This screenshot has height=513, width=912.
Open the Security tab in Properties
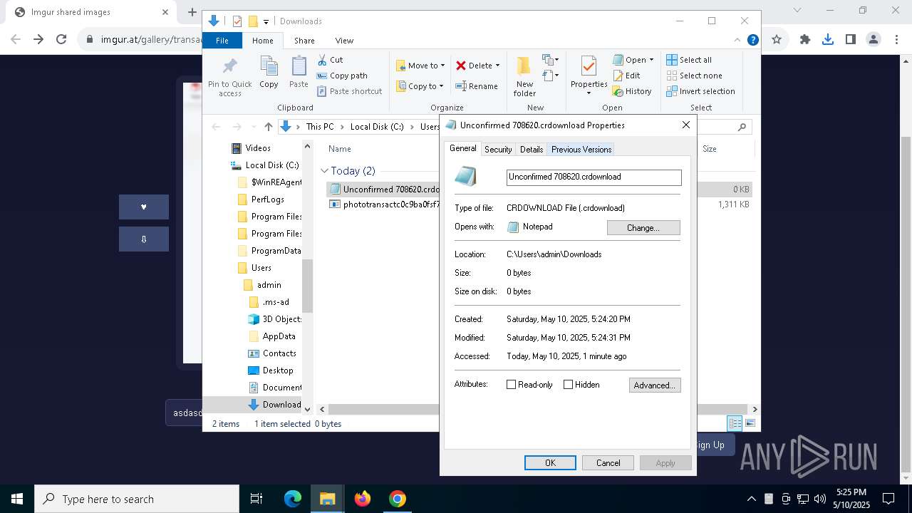pyautogui.click(x=498, y=150)
